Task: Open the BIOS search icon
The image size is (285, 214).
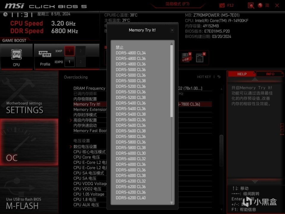Action: point(251,5)
